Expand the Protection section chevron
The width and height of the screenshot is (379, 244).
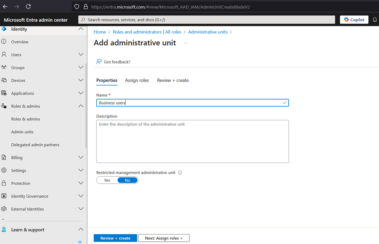(x=81, y=183)
